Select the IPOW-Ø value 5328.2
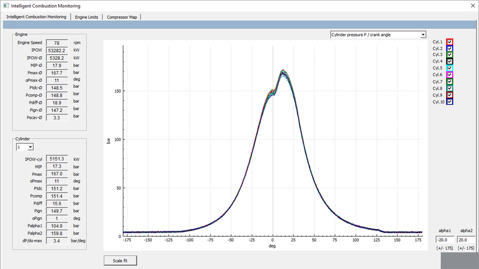This screenshot has width=479, height=269. 57,58
